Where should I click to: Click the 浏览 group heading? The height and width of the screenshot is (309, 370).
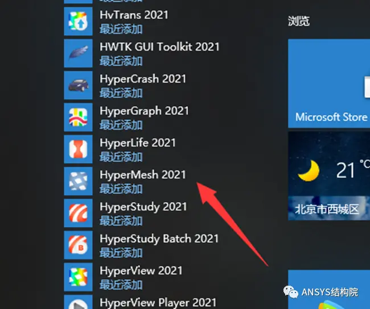299,21
